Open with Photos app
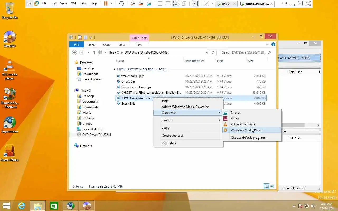The width and height of the screenshot is (338, 211). click(252, 113)
